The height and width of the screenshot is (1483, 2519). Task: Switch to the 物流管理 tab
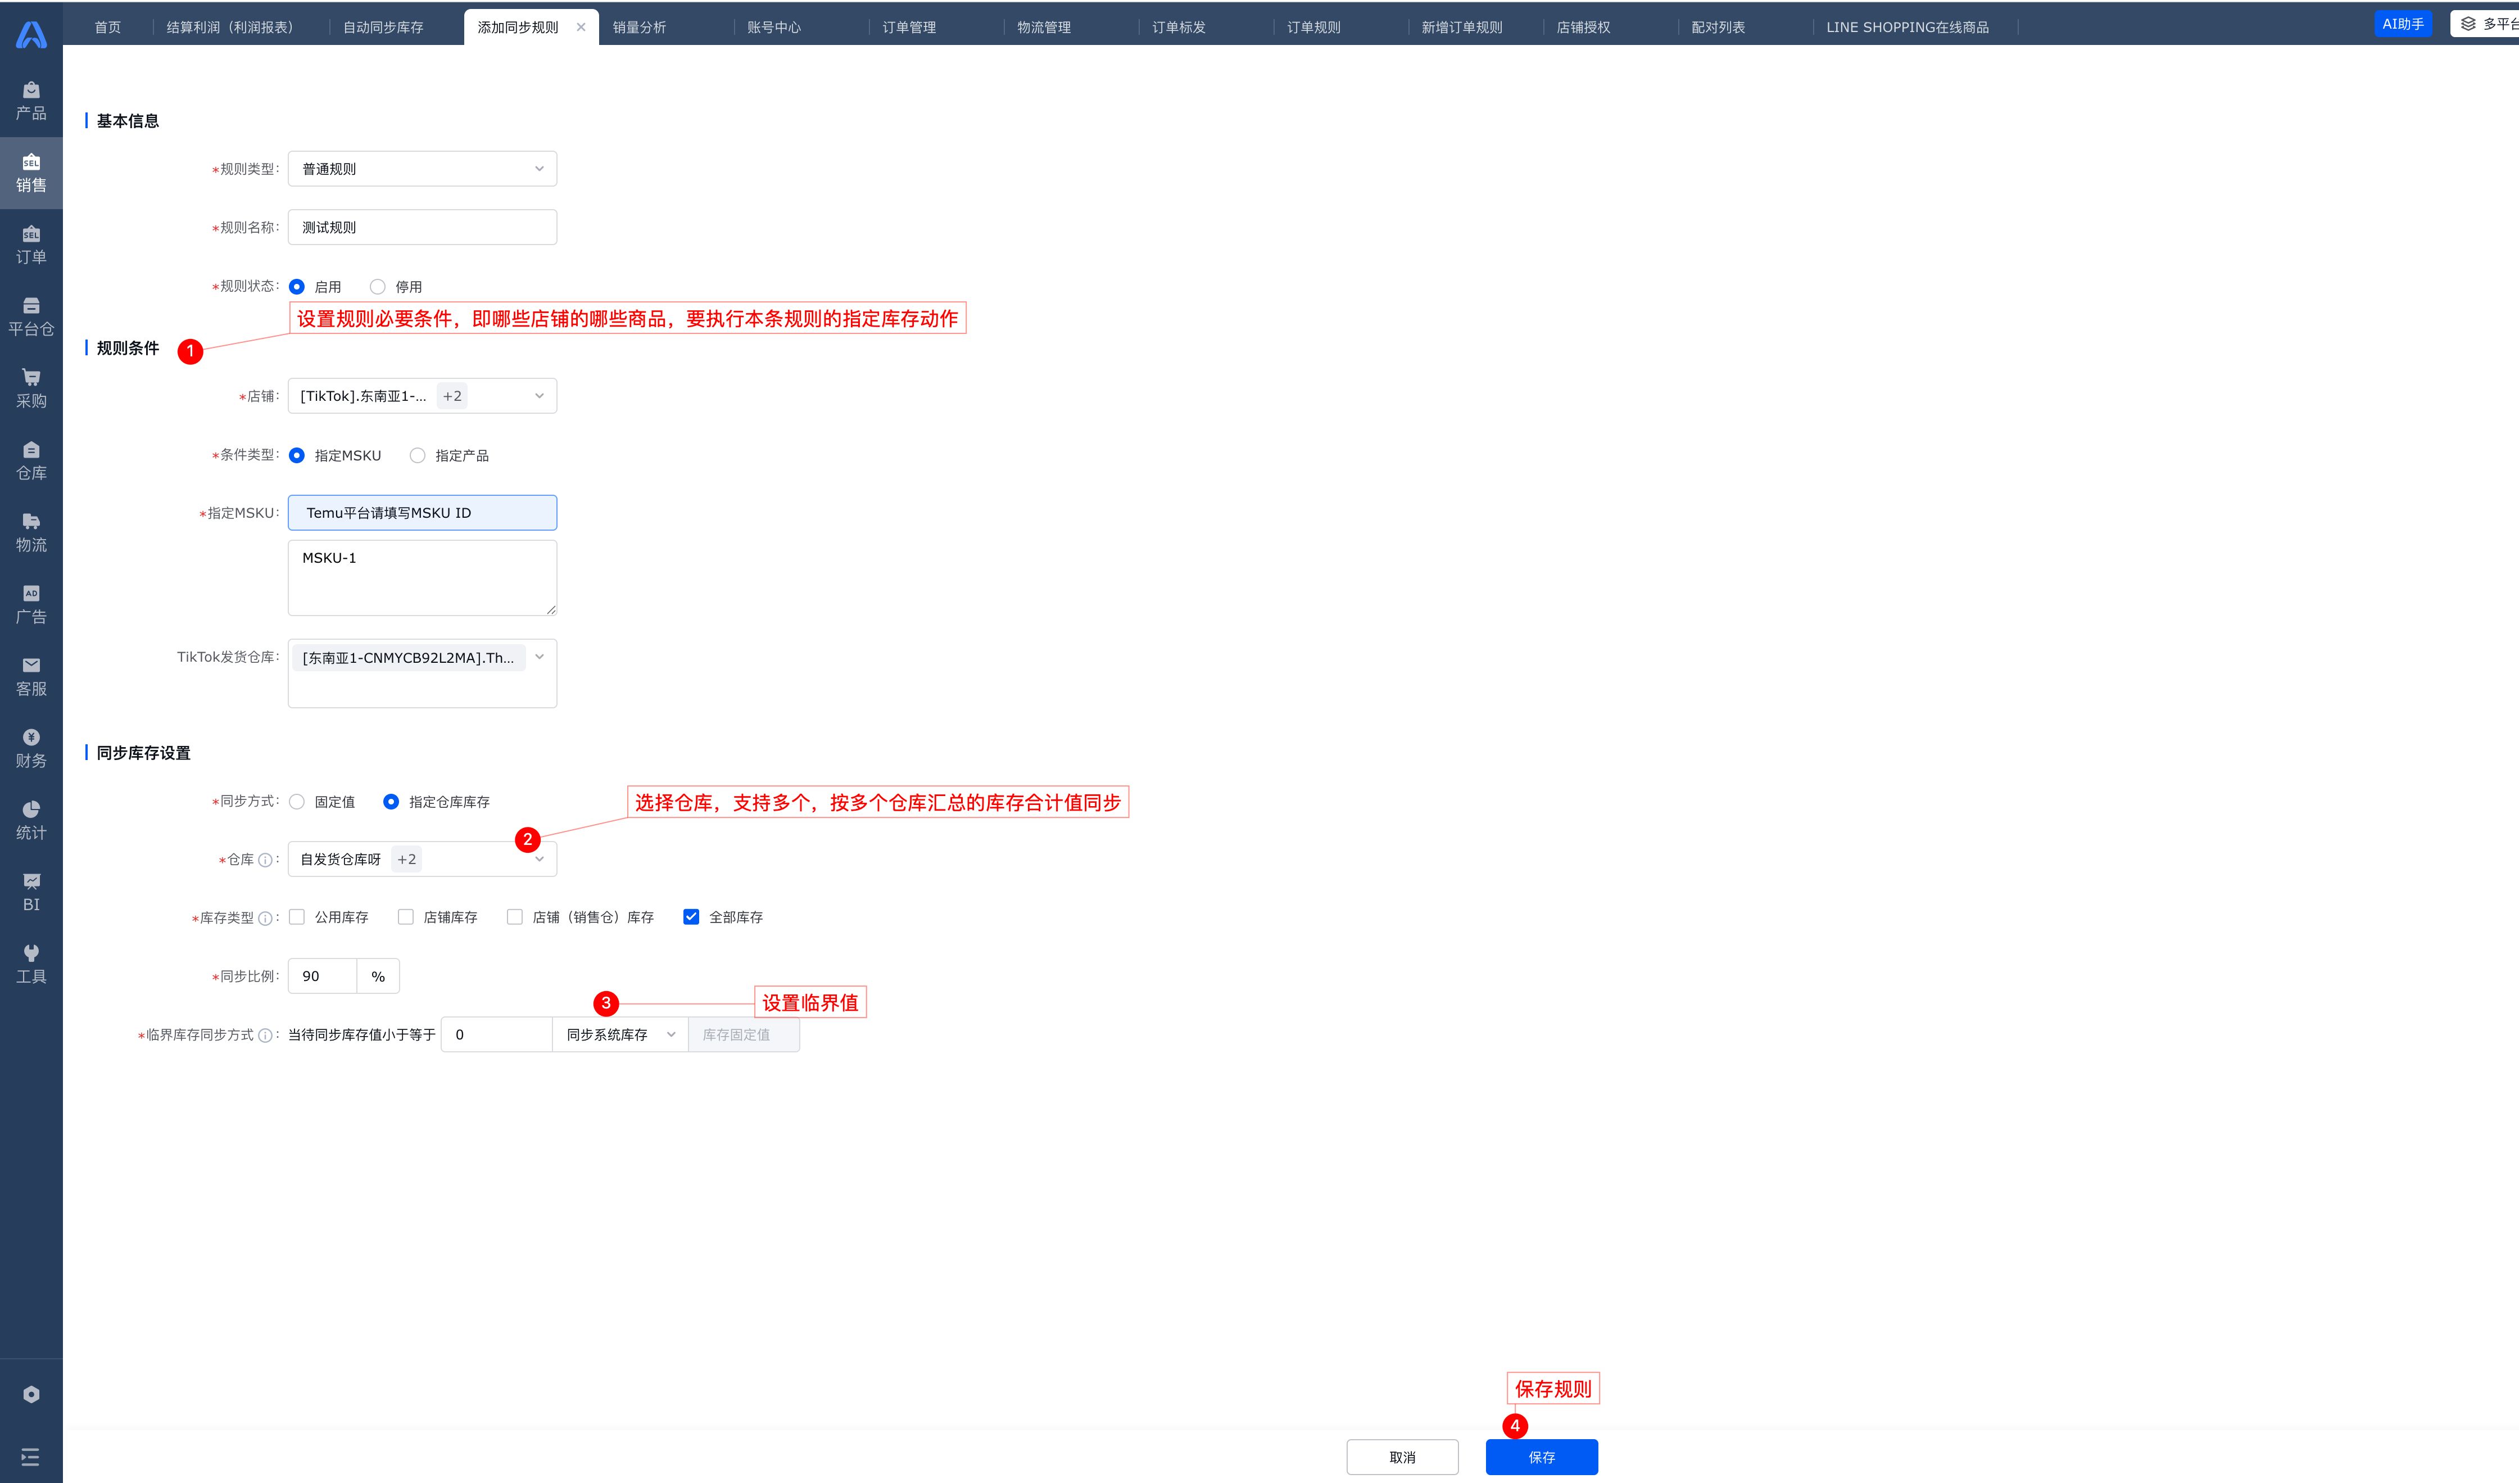coord(1045,27)
